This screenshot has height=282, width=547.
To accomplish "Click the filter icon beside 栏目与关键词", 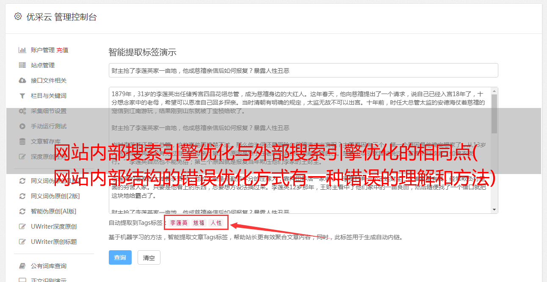I will [22, 96].
